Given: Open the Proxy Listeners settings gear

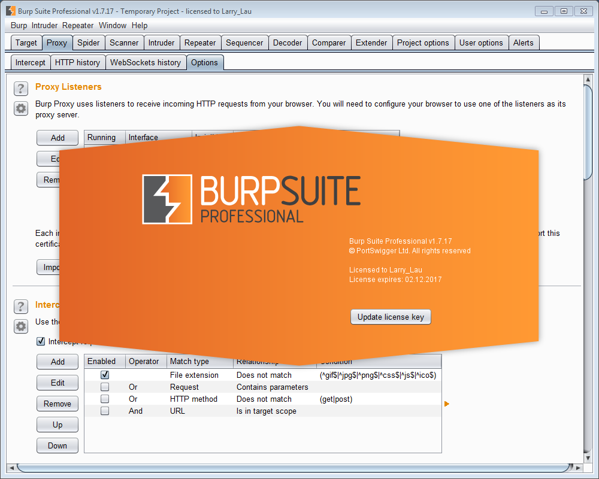Looking at the screenshot, I should [x=21, y=109].
